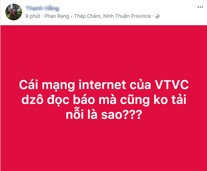Viewport: 207px width, 171px height.
Task: Open the three-dot post options menu
Action: tap(200, 7)
